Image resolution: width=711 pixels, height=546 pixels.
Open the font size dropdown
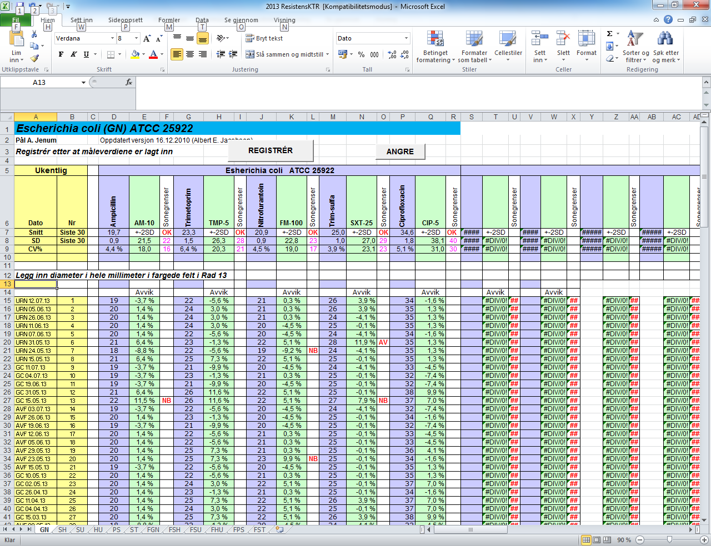pyautogui.click(x=136, y=38)
